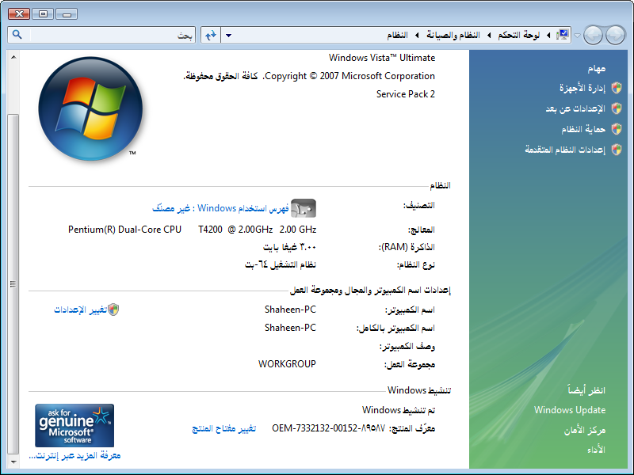Screen dimensions: 634x475
Task: Click the تغيير مفتاح المنتج link
Action: [224, 428]
